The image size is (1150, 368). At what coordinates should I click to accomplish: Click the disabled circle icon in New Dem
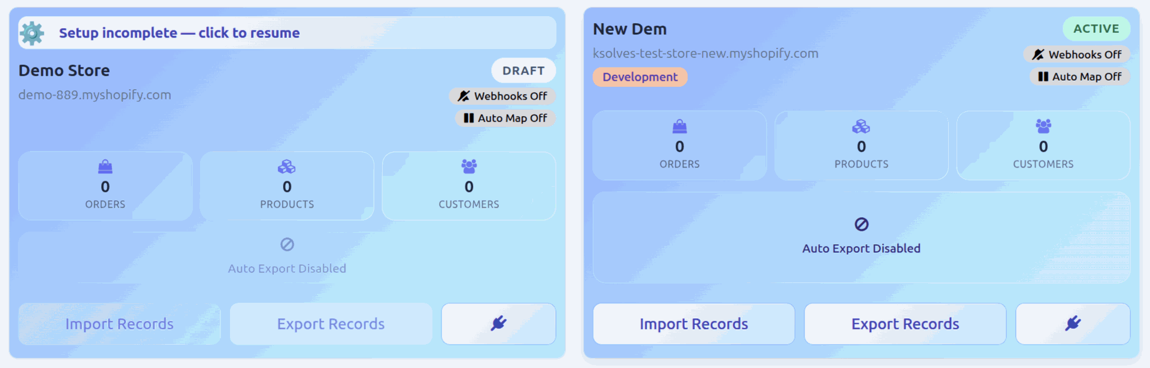click(861, 224)
